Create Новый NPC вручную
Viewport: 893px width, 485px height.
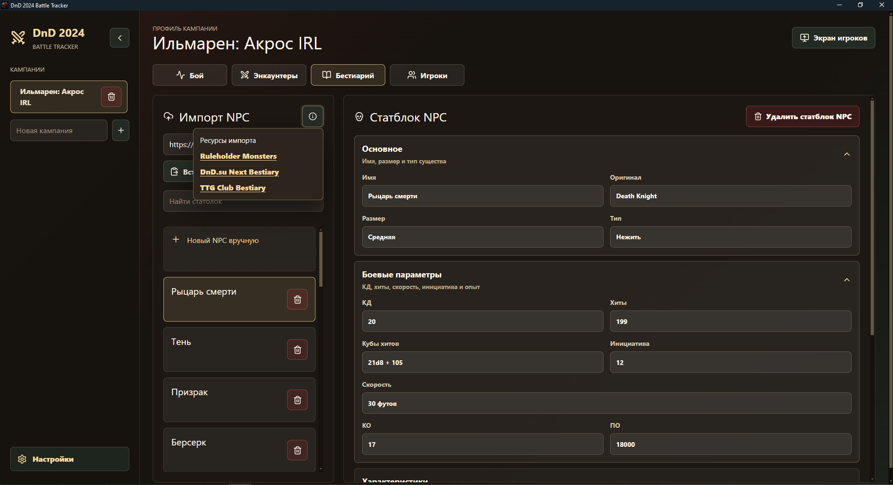(x=239, y=249)
